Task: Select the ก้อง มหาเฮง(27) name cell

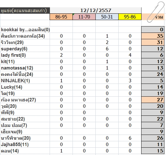Action: (25, 100)
